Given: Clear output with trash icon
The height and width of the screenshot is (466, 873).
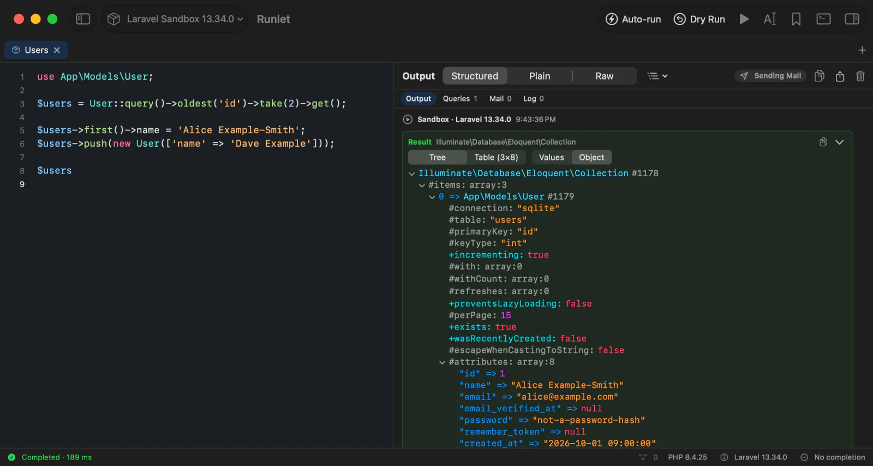Looking at the screenshot, I should pos(860,76).
